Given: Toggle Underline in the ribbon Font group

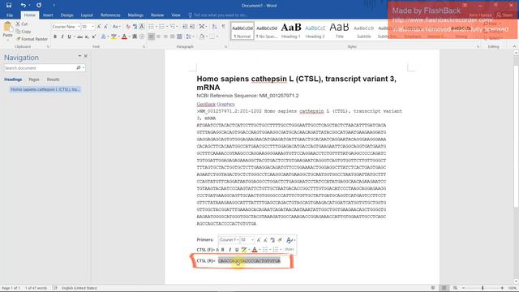Looking at the screenshot, I should pyautogui.click(x=69, y=36).
